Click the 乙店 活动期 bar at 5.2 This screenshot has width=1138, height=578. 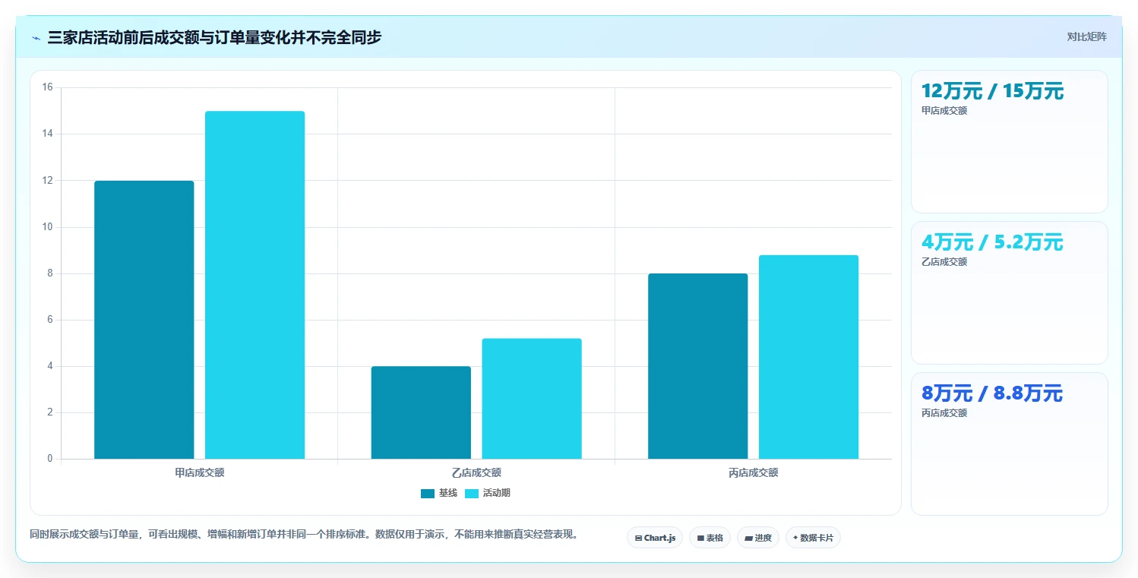point(532,399)
